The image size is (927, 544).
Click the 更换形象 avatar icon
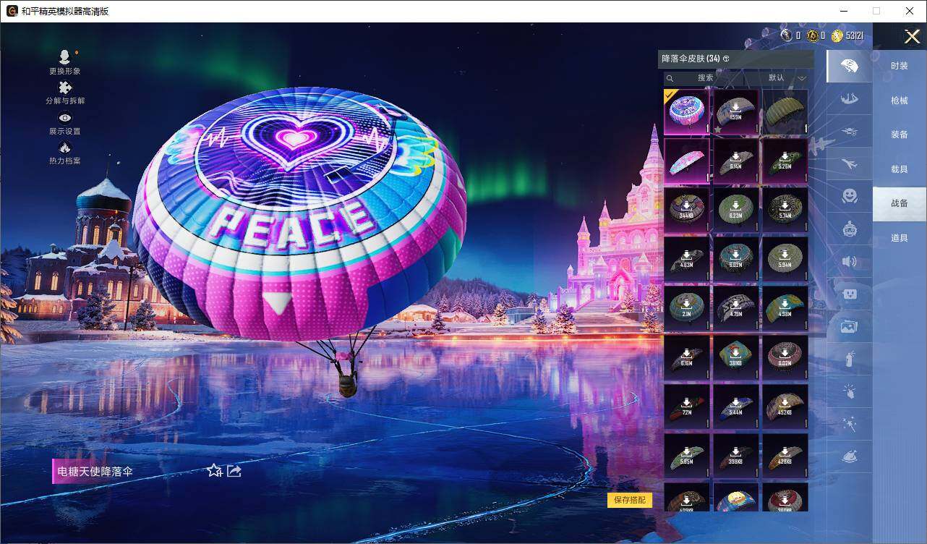(x=64, y=58)
